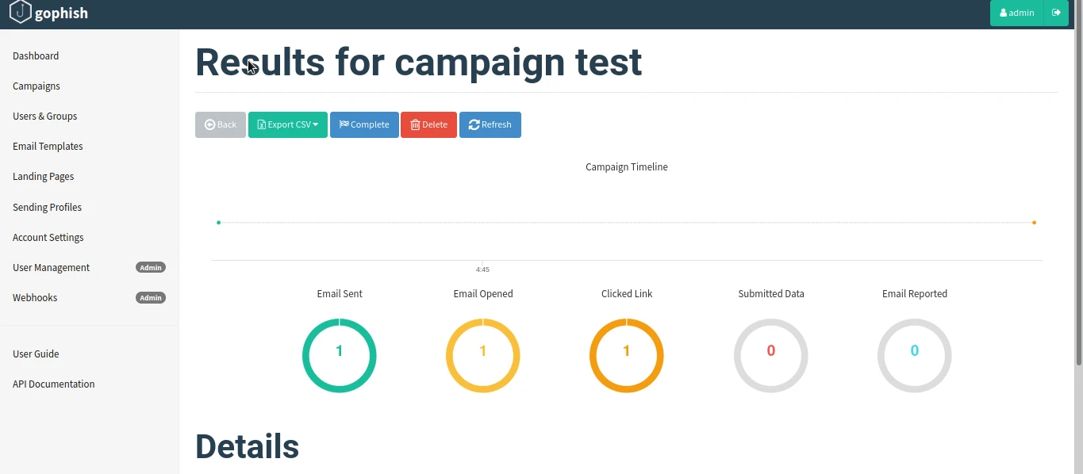Go to the Campaigns page
The width and height of the screenshot is (1083, 474).
pyautogui.click(x=36, y=86)
